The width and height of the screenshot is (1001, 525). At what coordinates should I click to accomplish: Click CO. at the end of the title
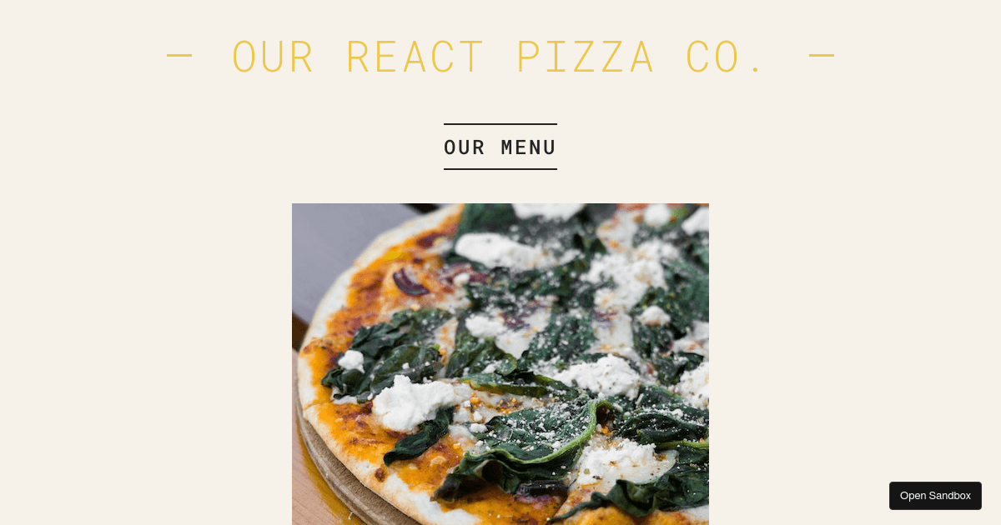tap(726, 57)
